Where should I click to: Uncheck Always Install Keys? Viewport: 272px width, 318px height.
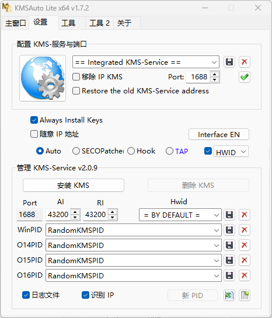(34, 120)
